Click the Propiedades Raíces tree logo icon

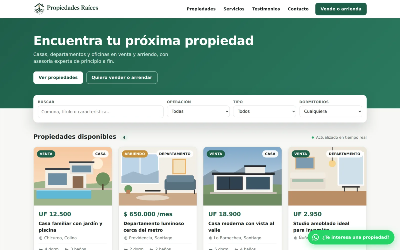pos(39,9)
